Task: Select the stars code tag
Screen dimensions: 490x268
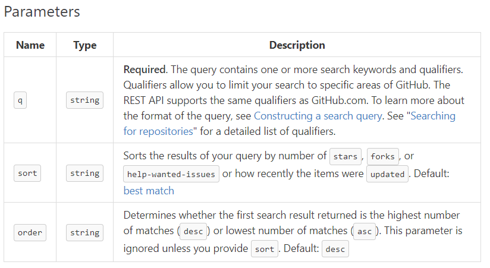Action: (345, 156)
